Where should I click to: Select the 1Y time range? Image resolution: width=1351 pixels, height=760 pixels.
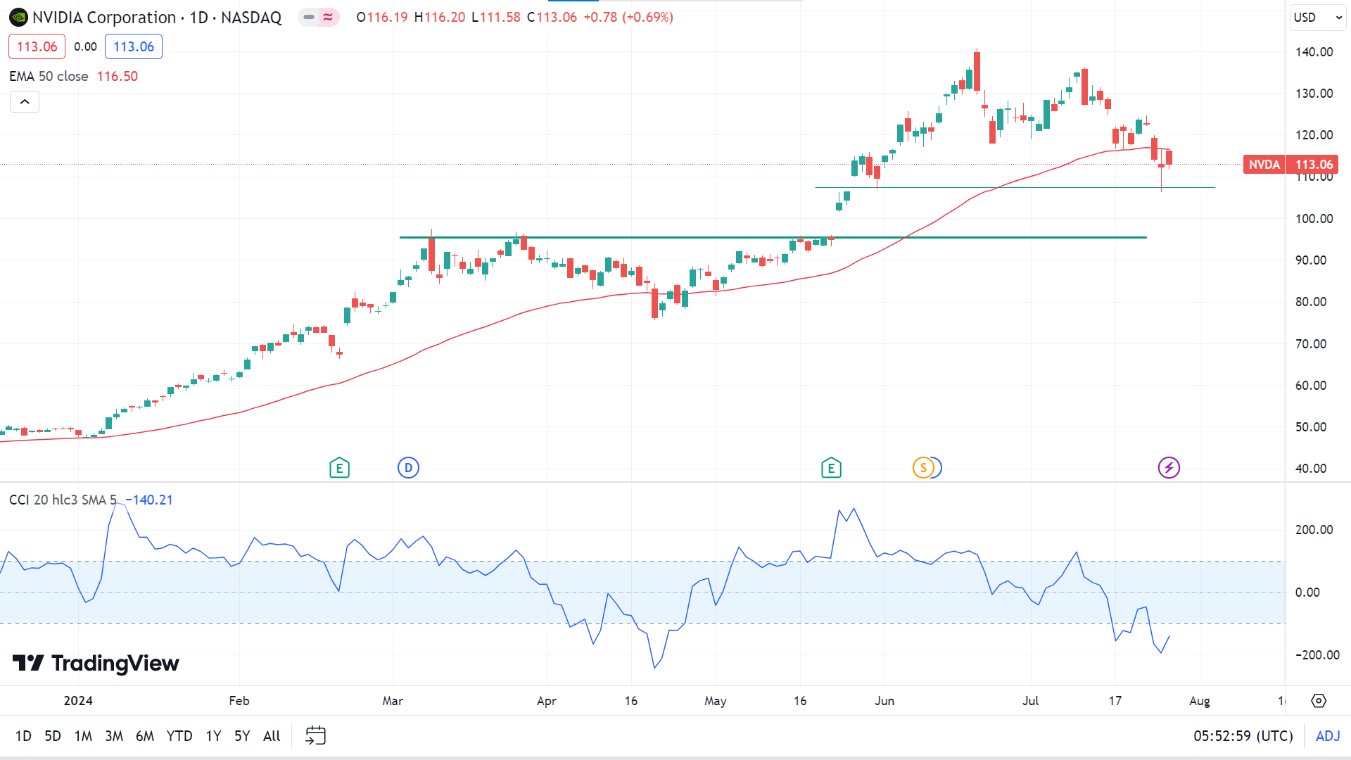click(x=213, y=736)
